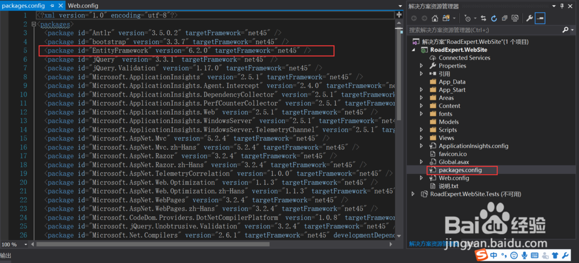This screenshot has height=263, width=579.
Task: Collapse the packages element at line 2
Action: 34,24
